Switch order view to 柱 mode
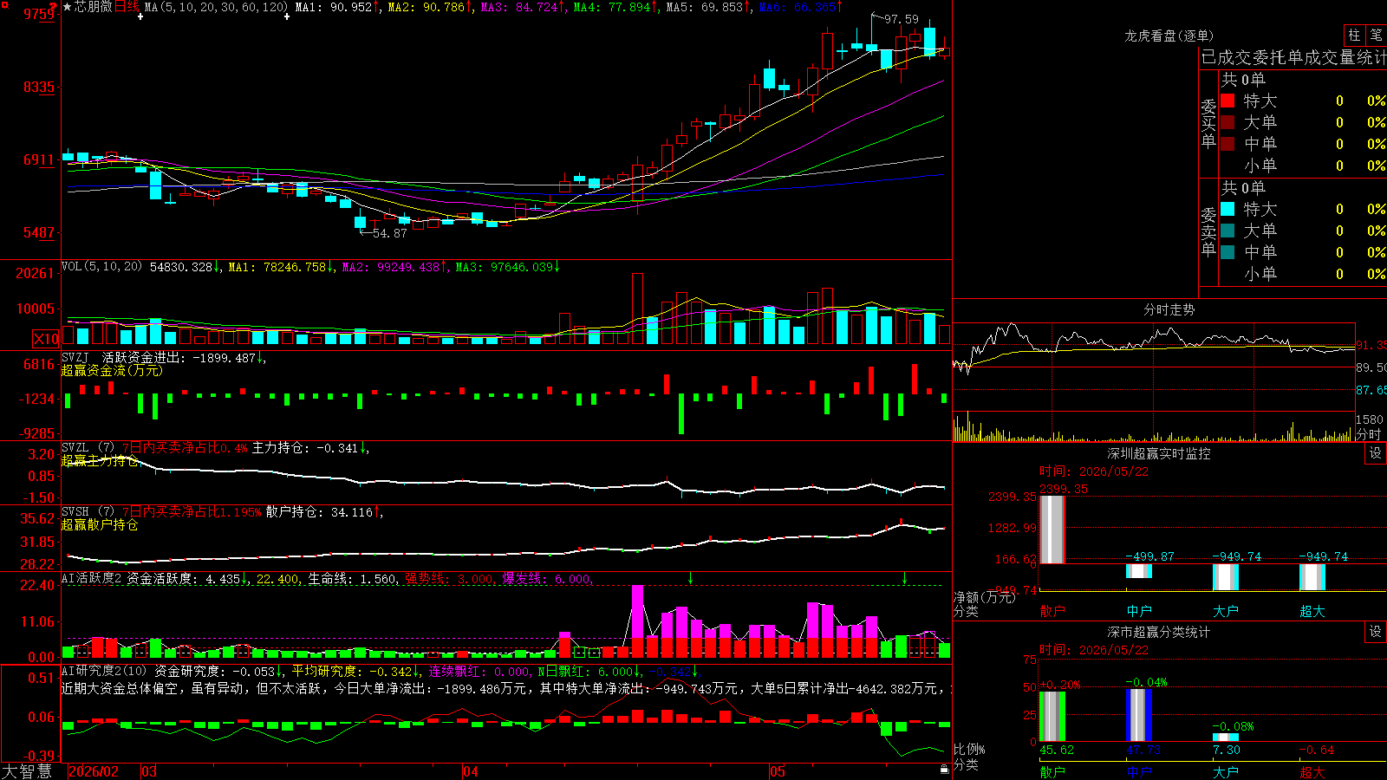 click(x=1354, y=36)
